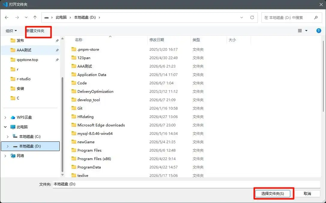Select the 123pan folder icon

tap(74, 58)
